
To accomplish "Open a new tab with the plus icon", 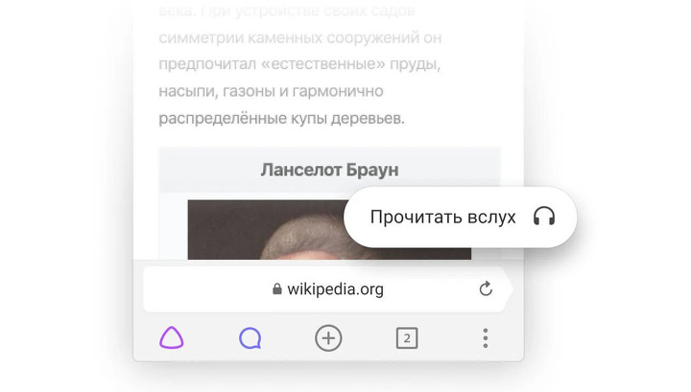I will [x=328, y=338].
